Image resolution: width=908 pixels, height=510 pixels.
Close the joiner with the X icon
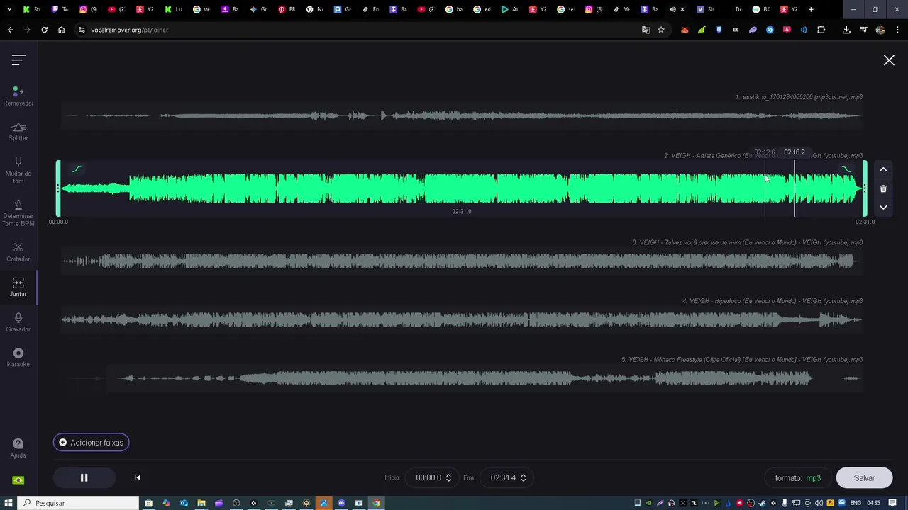pyautogui.click(x=889, y=60)
